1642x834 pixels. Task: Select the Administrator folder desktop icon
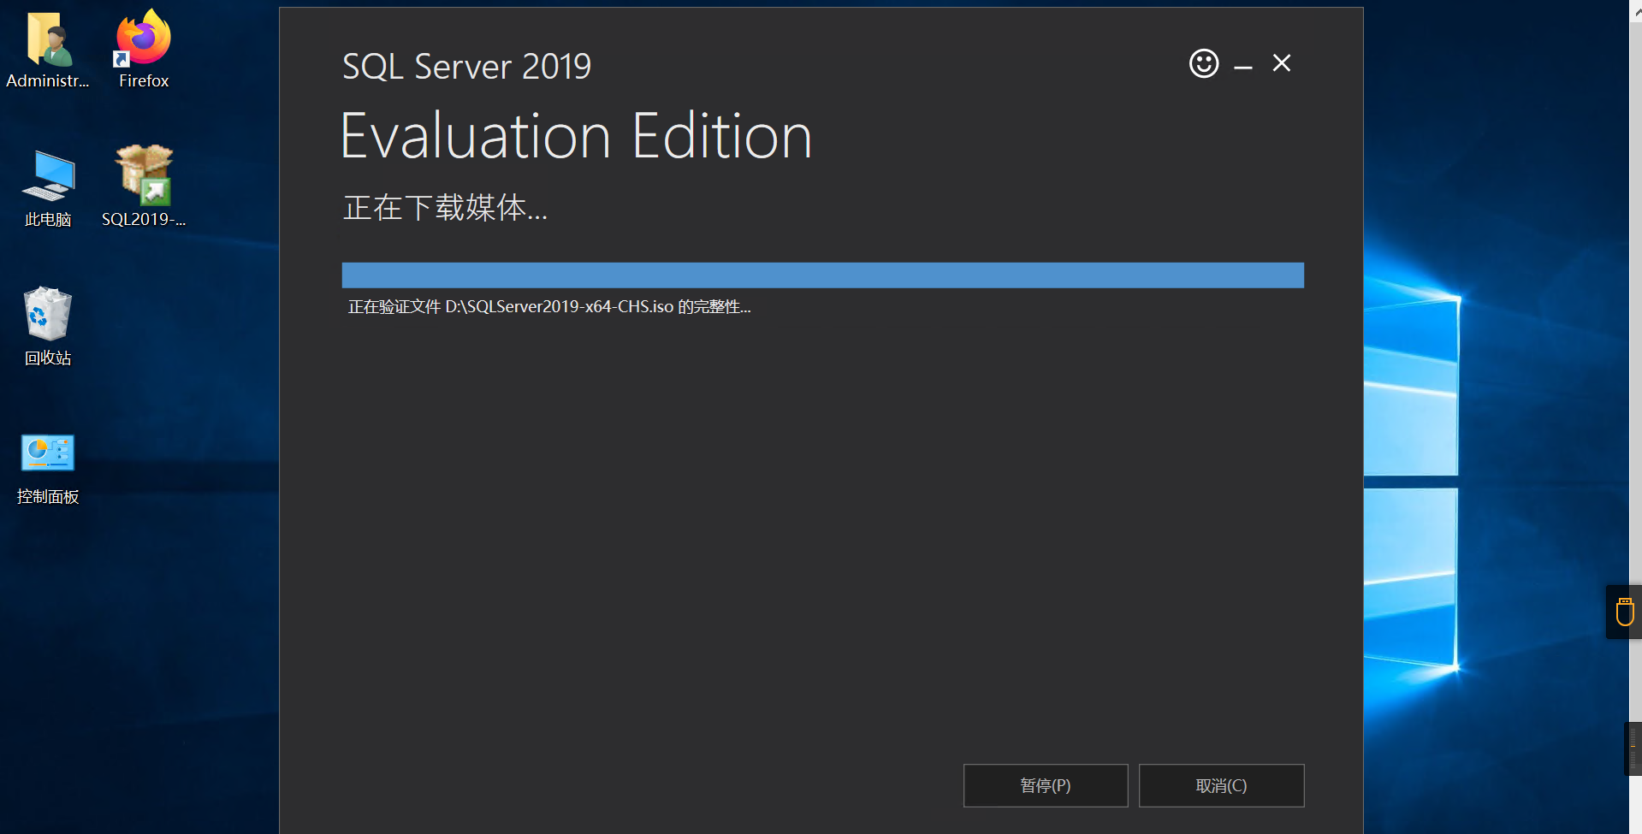pos(48,50)
